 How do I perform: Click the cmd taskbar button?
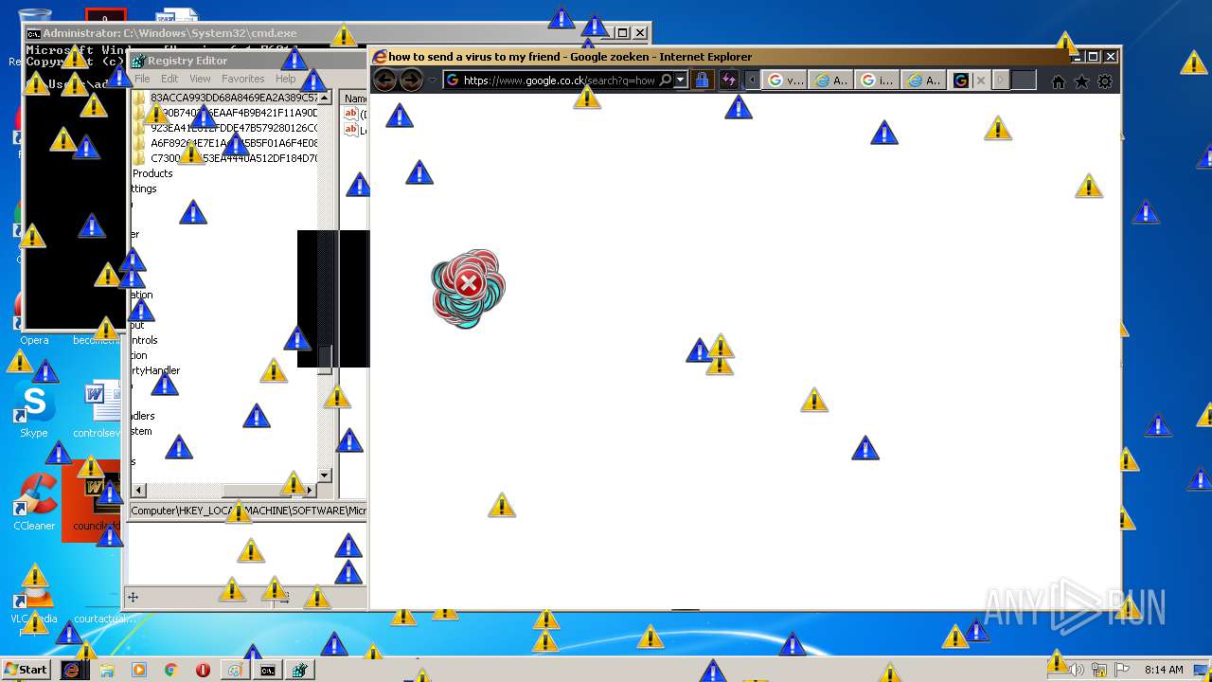click(268, 670)
